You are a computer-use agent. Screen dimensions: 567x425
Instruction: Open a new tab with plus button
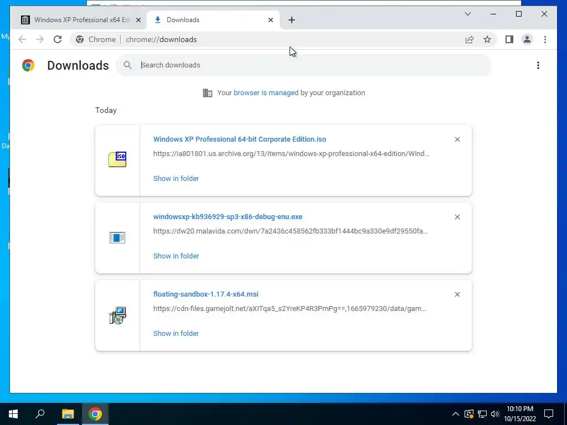(x=292, y=20)
